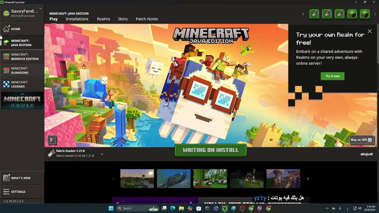379x213 pixels.
Task: Open the three-dot menu beside quick-launch icons
Action: [x=375, y=14]
